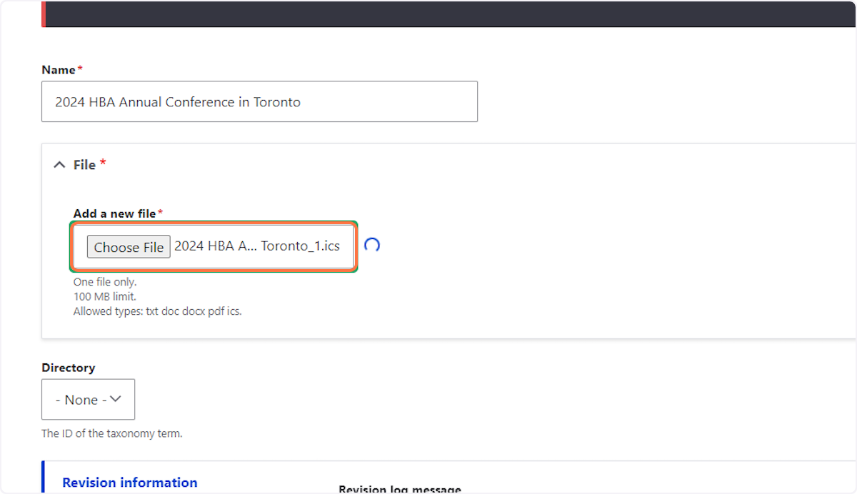Screen dimensions: 857x494
Task: Click the Directory field label
Action: 68,368
